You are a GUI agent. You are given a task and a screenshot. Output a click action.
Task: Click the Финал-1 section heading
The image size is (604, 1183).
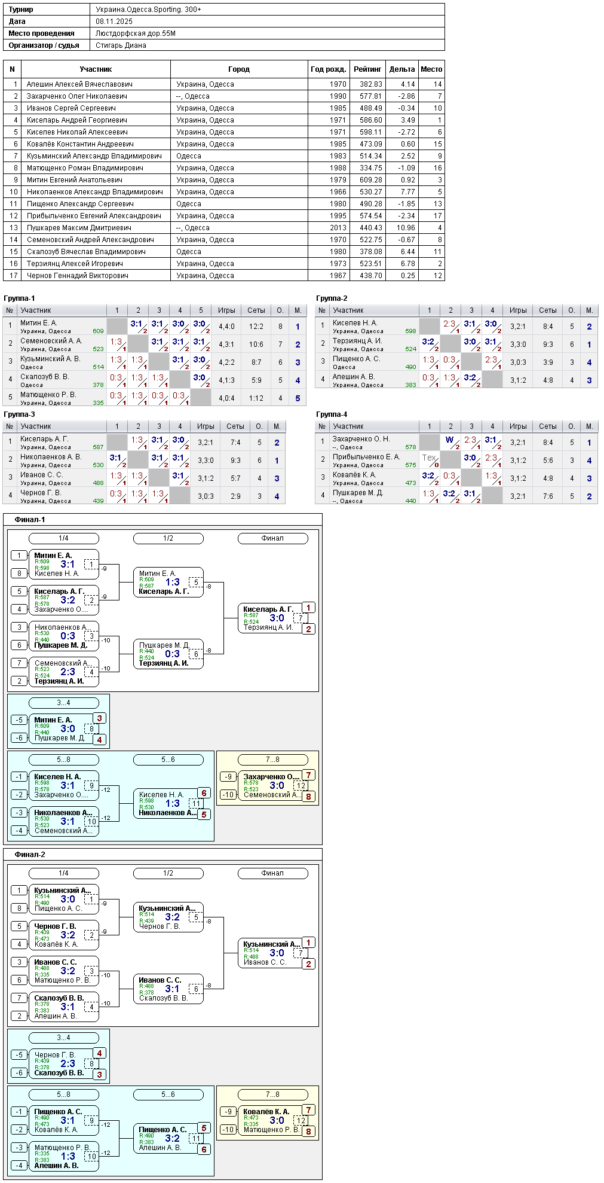[30, 520]
